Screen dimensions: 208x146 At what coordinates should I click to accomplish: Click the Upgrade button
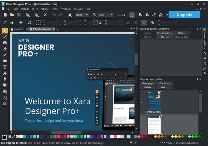click(x=184, y=15)
